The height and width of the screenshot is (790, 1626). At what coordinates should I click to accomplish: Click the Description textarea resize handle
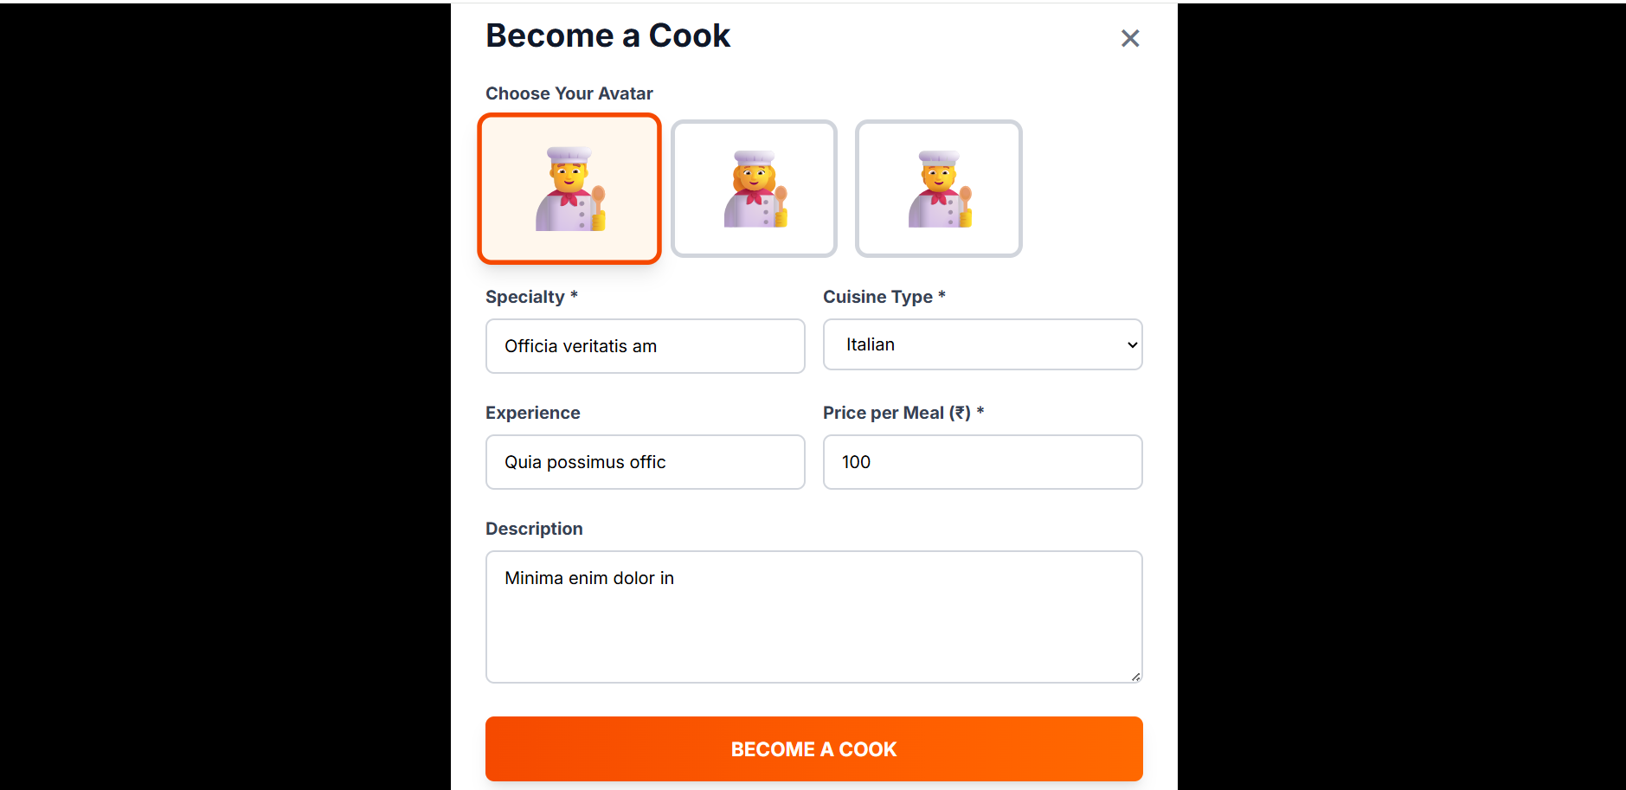pos(1134,678)
